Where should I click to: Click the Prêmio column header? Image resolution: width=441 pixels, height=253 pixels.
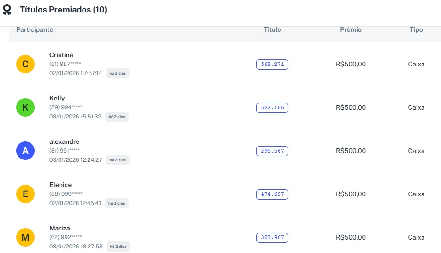[x=351, y=30]
